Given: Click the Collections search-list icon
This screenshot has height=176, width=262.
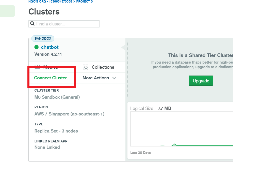Looking at the screenshot, I should click(x=86, y=67).
